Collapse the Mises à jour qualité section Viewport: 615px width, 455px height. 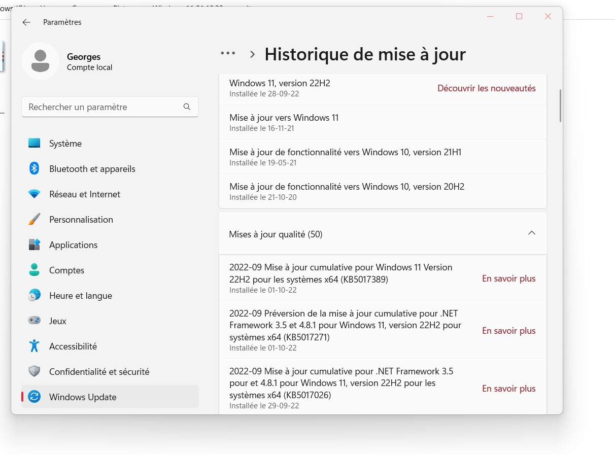(x=531, y=233)
